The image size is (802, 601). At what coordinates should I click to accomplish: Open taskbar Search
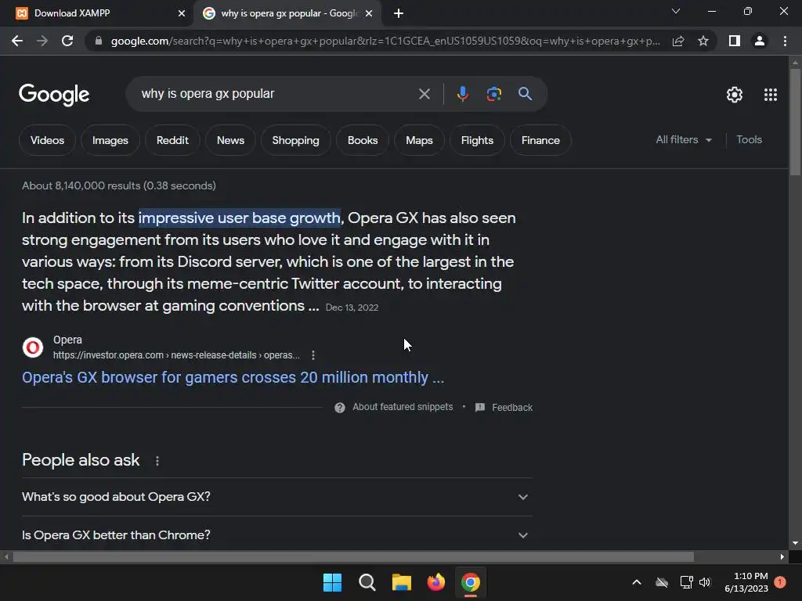(367, 582)
